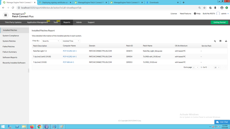Open the Admin tab
The image size is (230, 129).
[79, 22]
